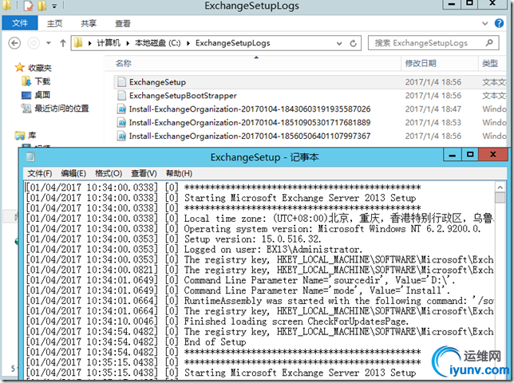Maximize the Notepad window
This screenshot has height=383, width=514.
pyautogui.click(x=470, y=155)
